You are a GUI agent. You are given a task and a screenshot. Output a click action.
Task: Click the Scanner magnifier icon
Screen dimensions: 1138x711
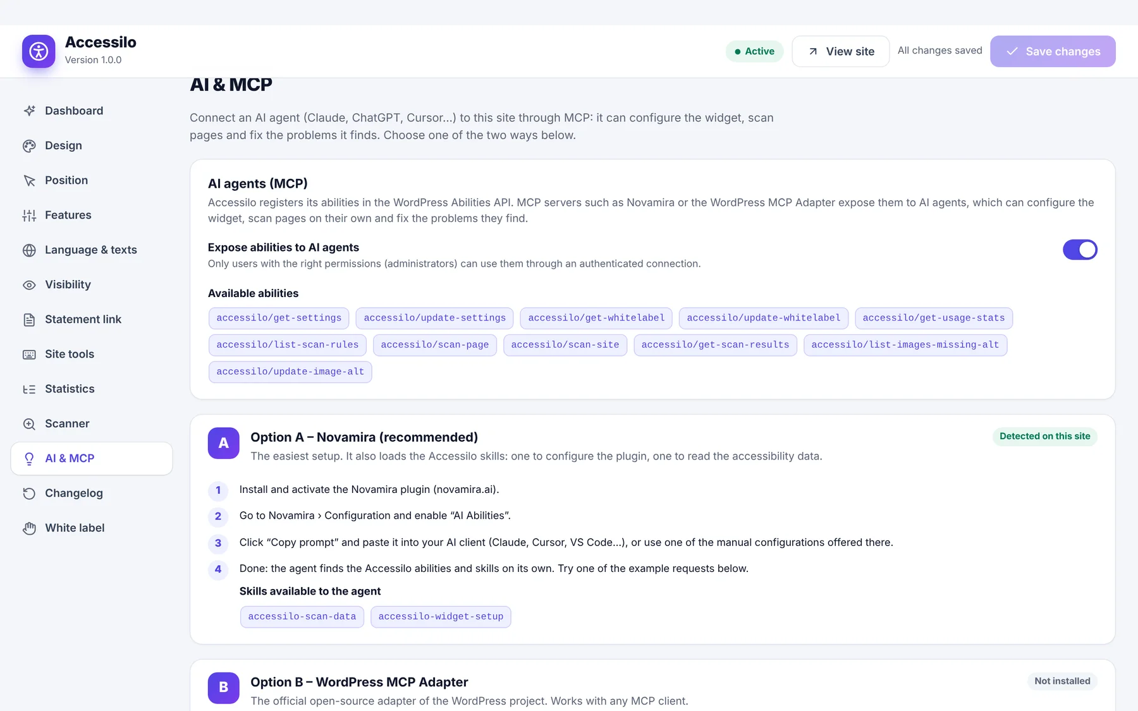(29, 423)
